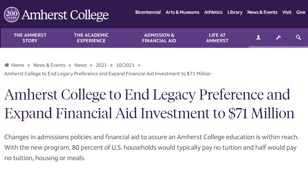Click the search magnifier icon
The width and height of the screenshot is (308, 169).
[298, 38]
